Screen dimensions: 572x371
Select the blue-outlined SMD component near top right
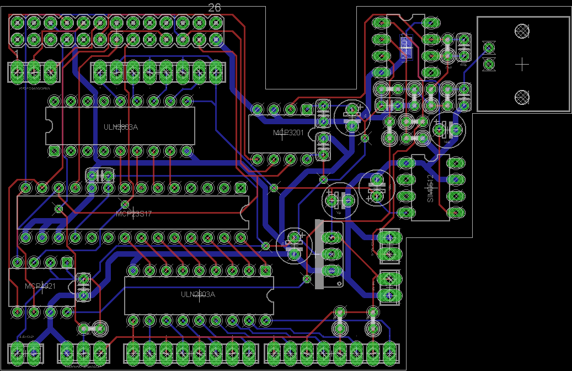click(406, 47)
